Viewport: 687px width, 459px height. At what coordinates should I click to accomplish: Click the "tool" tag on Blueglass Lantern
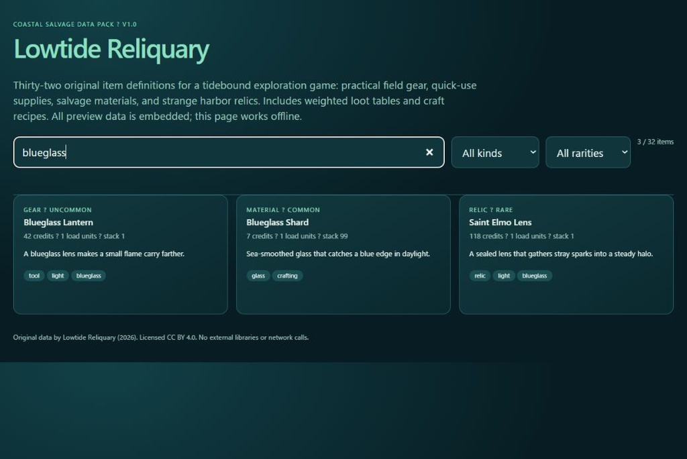tap(34, 276)
